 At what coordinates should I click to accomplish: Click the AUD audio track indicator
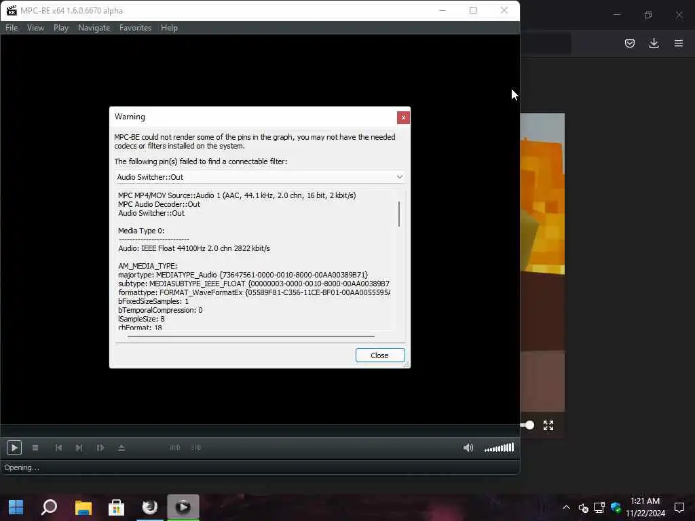tap(175, 448)
